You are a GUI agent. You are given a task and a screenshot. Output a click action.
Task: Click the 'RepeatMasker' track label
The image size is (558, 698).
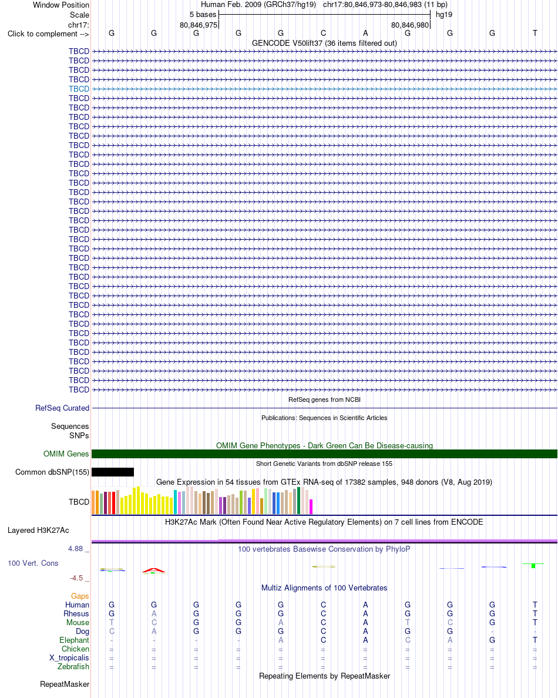click(x=65, y=684)
